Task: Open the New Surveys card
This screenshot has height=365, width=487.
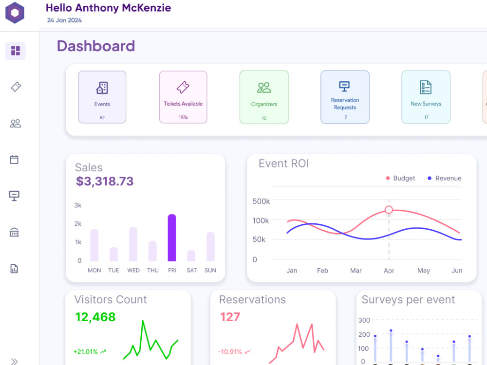Action: (426, 97)
